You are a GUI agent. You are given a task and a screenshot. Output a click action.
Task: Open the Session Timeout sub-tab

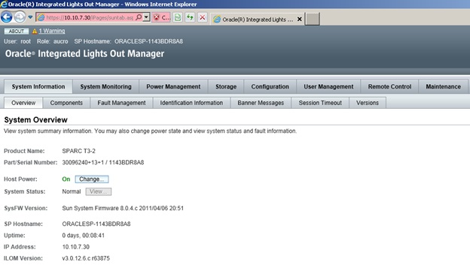[x=320, y=103]
